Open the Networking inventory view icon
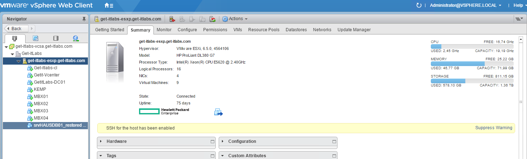The height and width of the screenshot is (159, 527). pyautogui.click(x=76, y=38)
